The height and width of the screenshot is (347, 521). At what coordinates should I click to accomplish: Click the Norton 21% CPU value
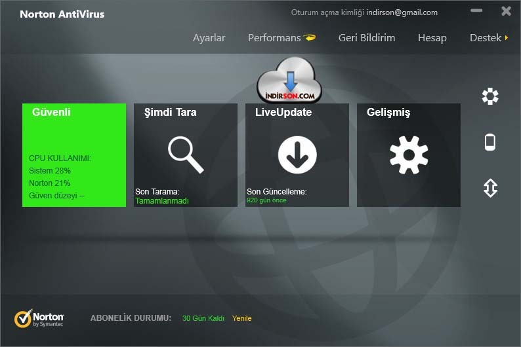(x=49, y=183)
